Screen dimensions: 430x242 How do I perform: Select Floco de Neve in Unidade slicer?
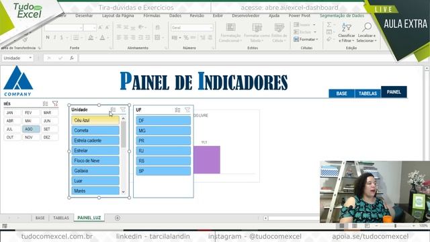tap(95, 161)
